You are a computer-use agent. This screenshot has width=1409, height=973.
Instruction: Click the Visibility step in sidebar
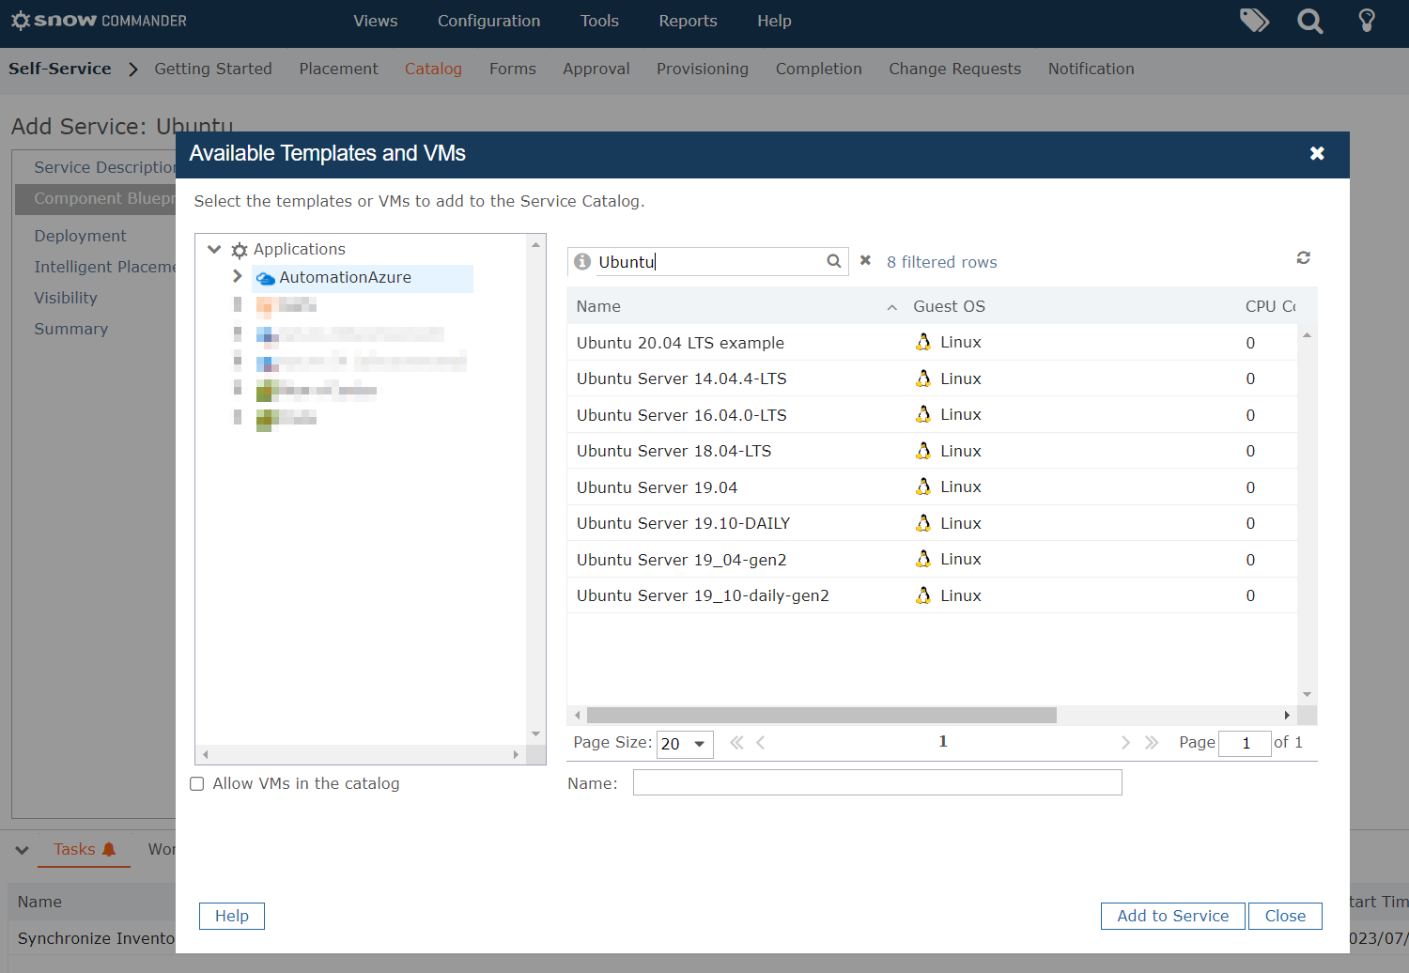tap(66, 298)
